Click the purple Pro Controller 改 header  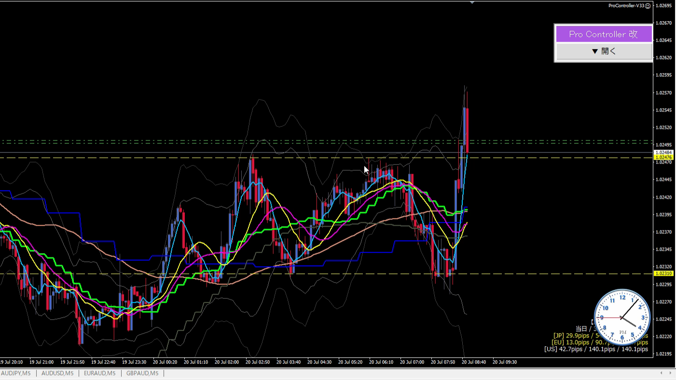(604, 34)
